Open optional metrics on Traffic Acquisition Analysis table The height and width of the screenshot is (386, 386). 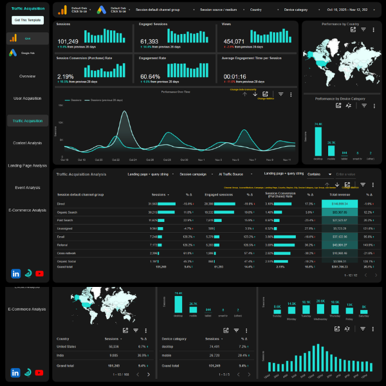click(x=347, y=185)
